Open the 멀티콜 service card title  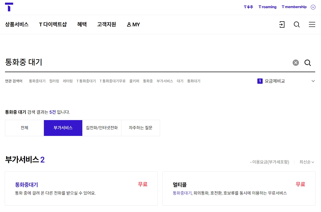(180, 185)
